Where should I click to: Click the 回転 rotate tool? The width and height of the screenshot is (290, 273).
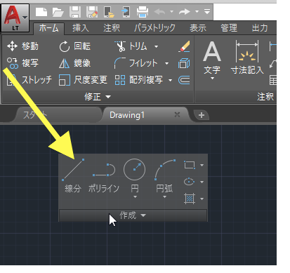[74, 46]
